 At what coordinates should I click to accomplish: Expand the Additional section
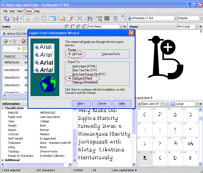click(3, 160)
